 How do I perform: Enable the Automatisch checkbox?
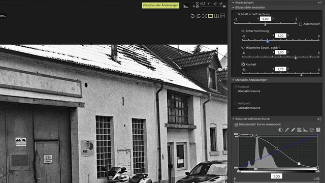point(301,24)
